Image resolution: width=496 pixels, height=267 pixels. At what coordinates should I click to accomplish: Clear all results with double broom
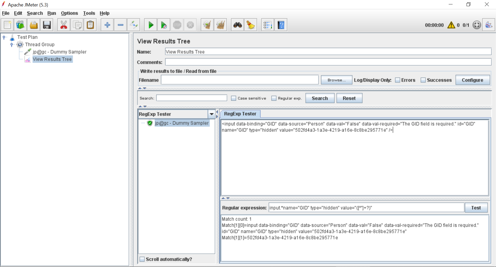220,25
